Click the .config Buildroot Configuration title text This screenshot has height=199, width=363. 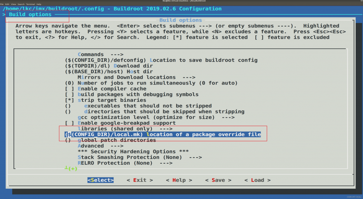[112, 9]
